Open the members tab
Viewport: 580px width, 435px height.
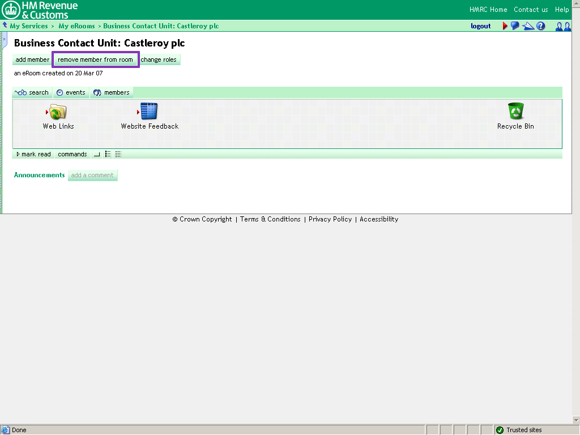(x=112, y=92)
